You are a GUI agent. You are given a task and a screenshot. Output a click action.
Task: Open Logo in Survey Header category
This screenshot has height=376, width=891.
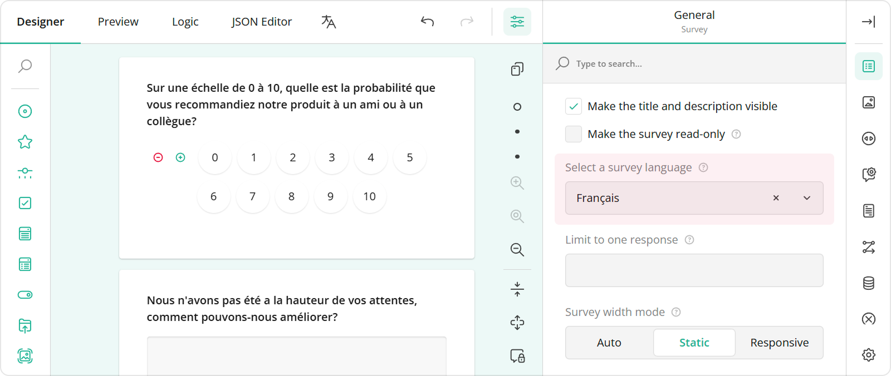click(x=869, y=102)
